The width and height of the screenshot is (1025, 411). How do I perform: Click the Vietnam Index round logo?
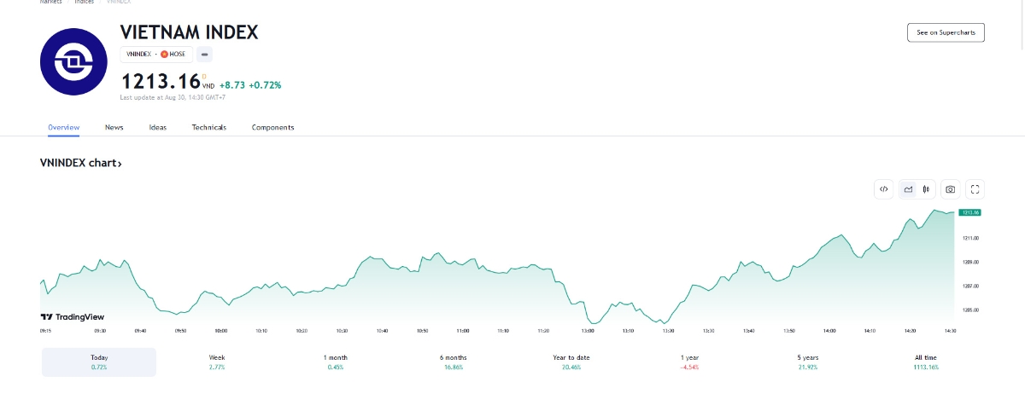72,61
